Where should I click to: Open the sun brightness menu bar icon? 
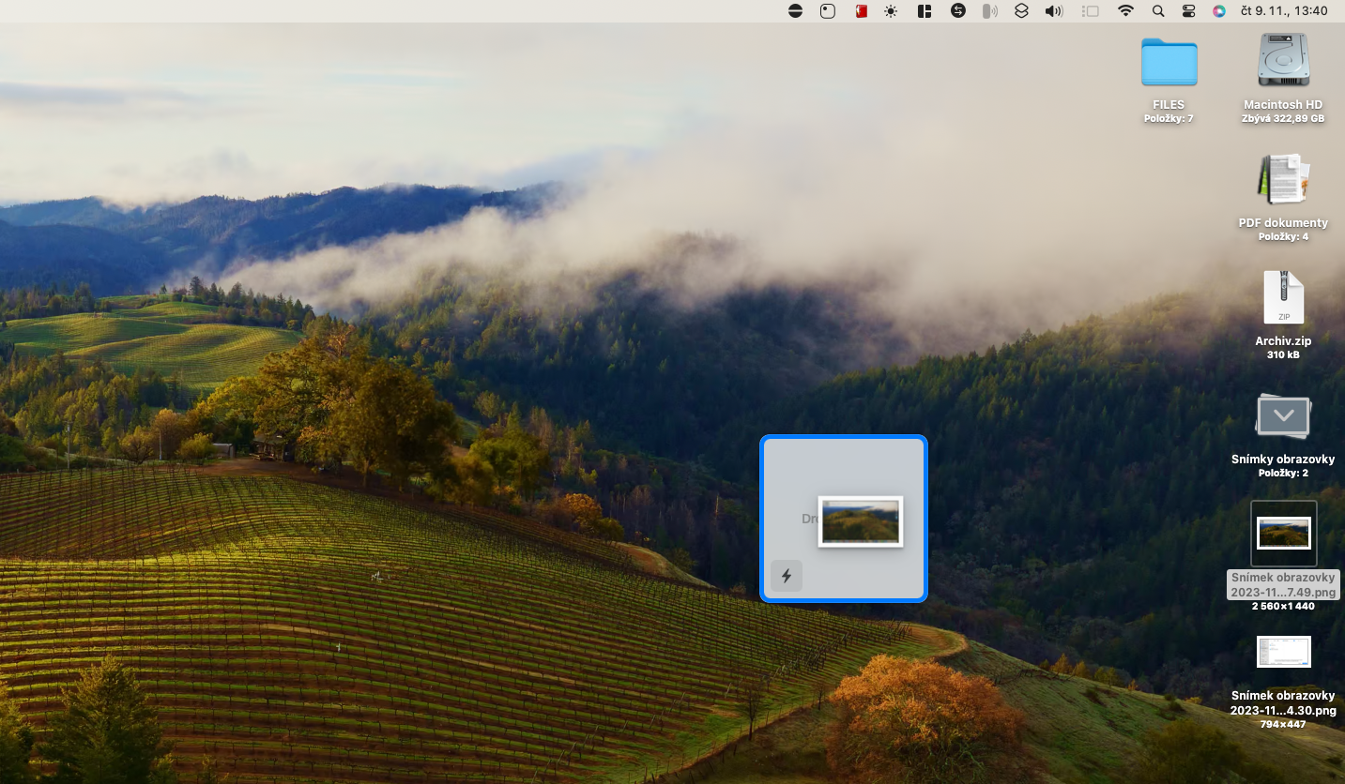click(891, 11)
